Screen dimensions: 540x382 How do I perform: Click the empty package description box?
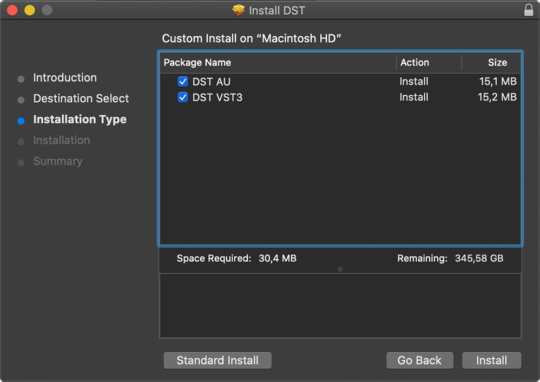[x=340, y=306]
